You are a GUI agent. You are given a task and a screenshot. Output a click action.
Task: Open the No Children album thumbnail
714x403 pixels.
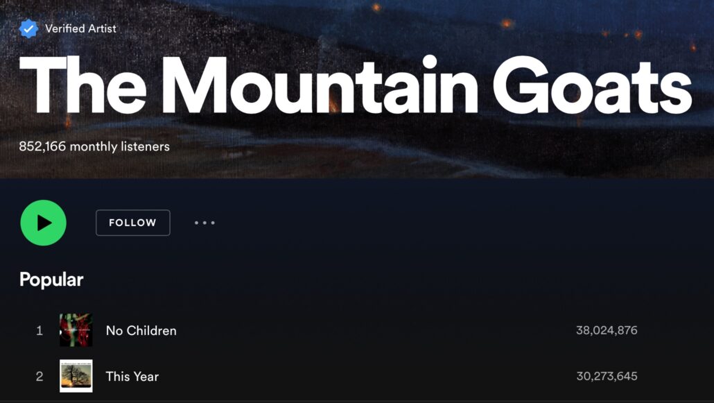point(76,330)
